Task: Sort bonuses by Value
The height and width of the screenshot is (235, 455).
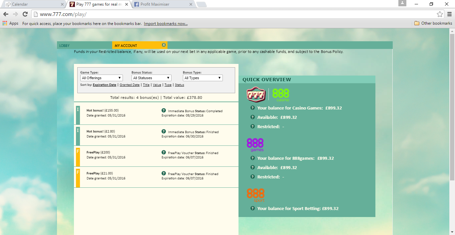Action: click(x=157, y=85)
